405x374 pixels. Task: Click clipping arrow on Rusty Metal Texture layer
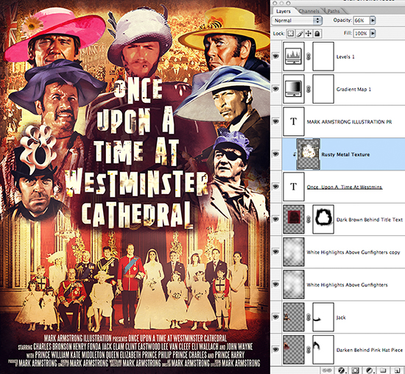[295, 154]
